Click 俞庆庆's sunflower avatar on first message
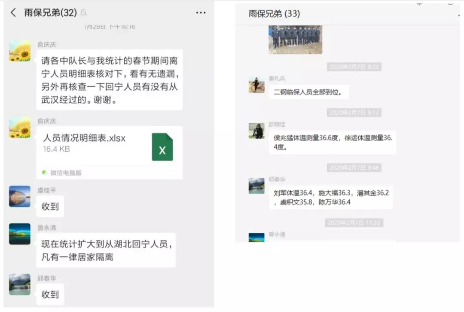The width and height of the screenshot is (464, 312). point(20,51)
